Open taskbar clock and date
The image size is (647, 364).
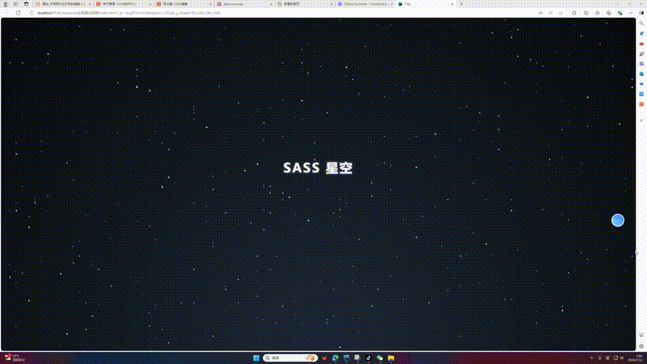coord(636,358)
